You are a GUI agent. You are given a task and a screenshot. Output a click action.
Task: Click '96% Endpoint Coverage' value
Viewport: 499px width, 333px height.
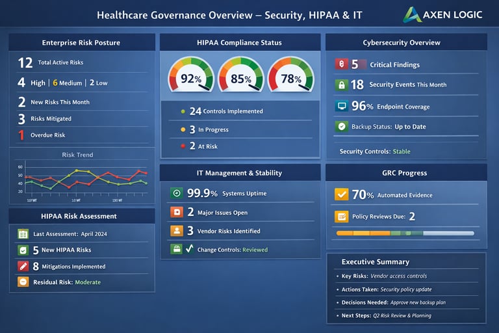(390, 106)
